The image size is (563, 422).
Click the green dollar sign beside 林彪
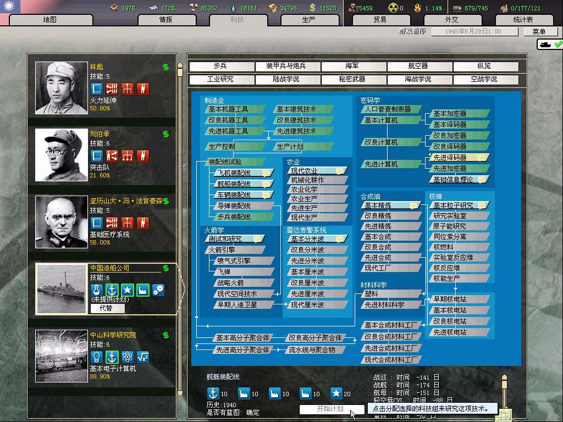(x=165, y=67)
